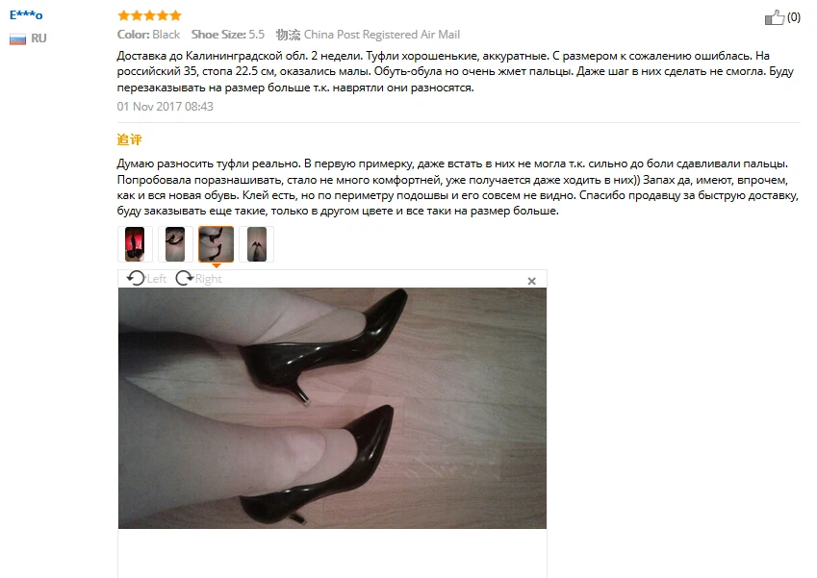Select the highlighted third photo thumbnail

[x=216, y=244]
